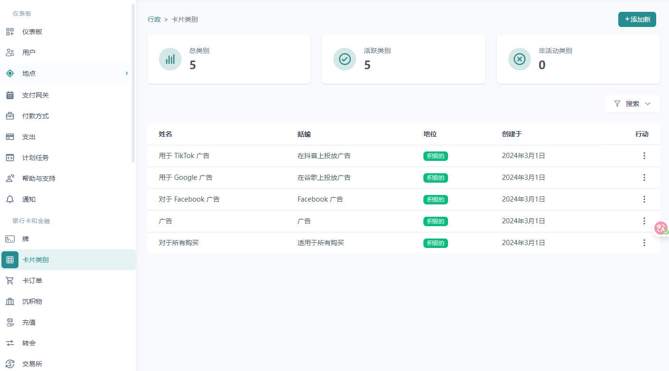Image resolution: width=669 pixels, height=371 pixels.
Task: Click 2024年3月1日 date in Facebook row
Action: [523, 199]
